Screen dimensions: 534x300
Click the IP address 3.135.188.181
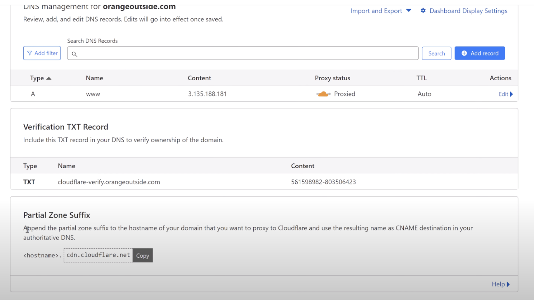(x=207, y=94)
